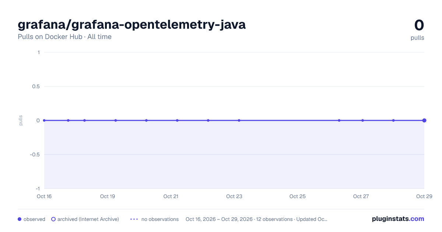
Task: Select the data point above Oct 27
Action: pyautogui.click(x=363, y=120)
